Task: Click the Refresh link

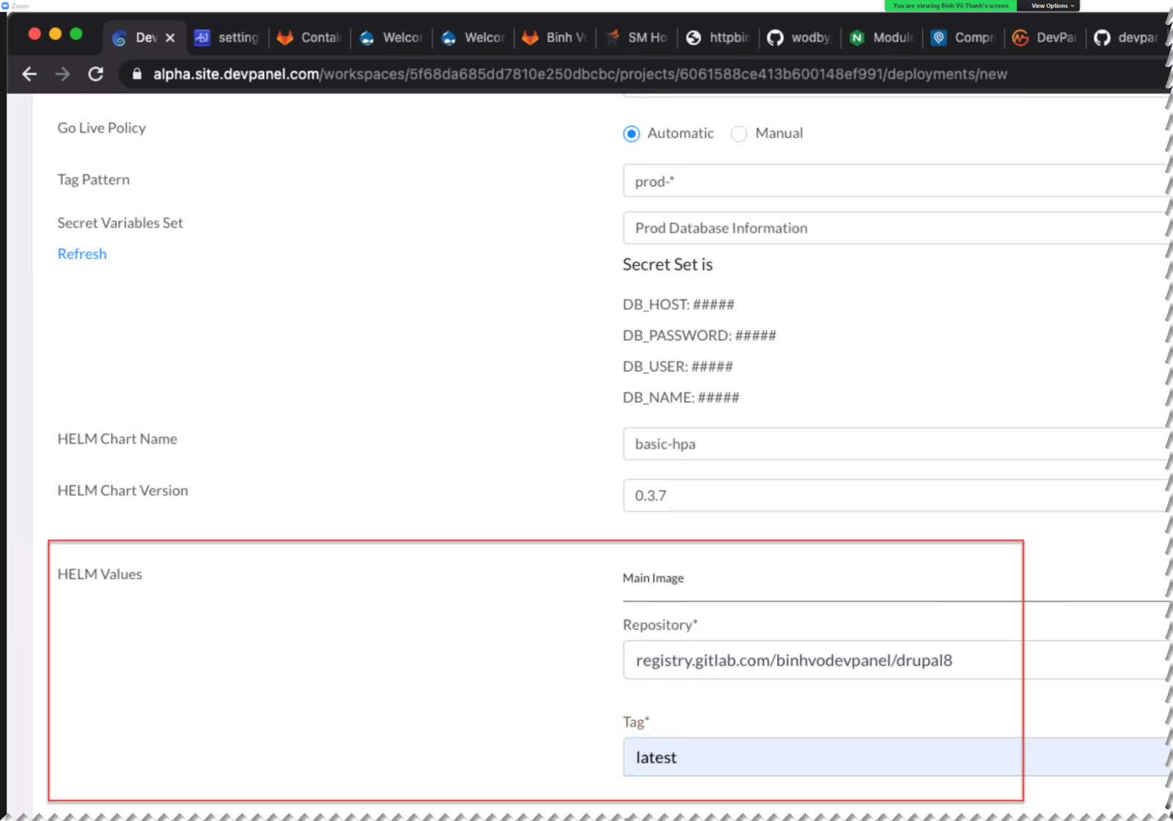Action: click(82, 254)
